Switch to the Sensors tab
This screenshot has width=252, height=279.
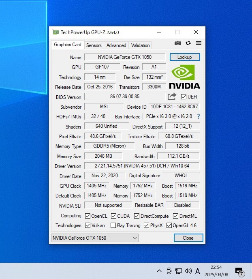[x=94, y=45]
